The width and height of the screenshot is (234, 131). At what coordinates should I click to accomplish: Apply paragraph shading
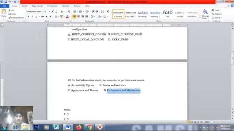99,16
